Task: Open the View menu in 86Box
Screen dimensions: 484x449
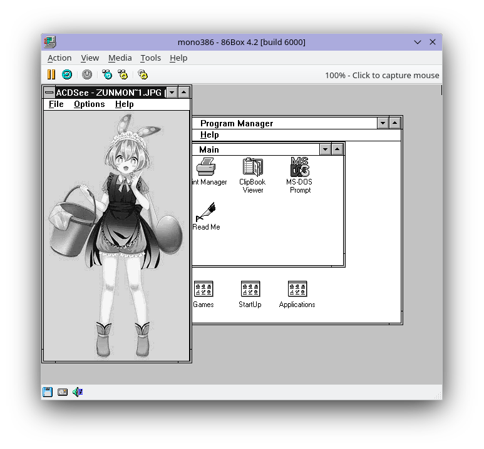Action: point(90,58)
